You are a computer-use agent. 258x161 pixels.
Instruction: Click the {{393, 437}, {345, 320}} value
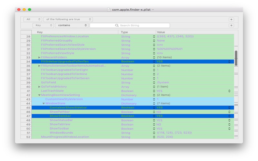175,36
